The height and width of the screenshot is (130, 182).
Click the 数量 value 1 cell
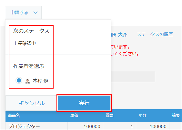[119, 126]
